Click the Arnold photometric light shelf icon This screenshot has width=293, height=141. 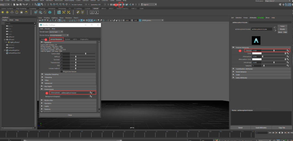(x=12, y=12)
